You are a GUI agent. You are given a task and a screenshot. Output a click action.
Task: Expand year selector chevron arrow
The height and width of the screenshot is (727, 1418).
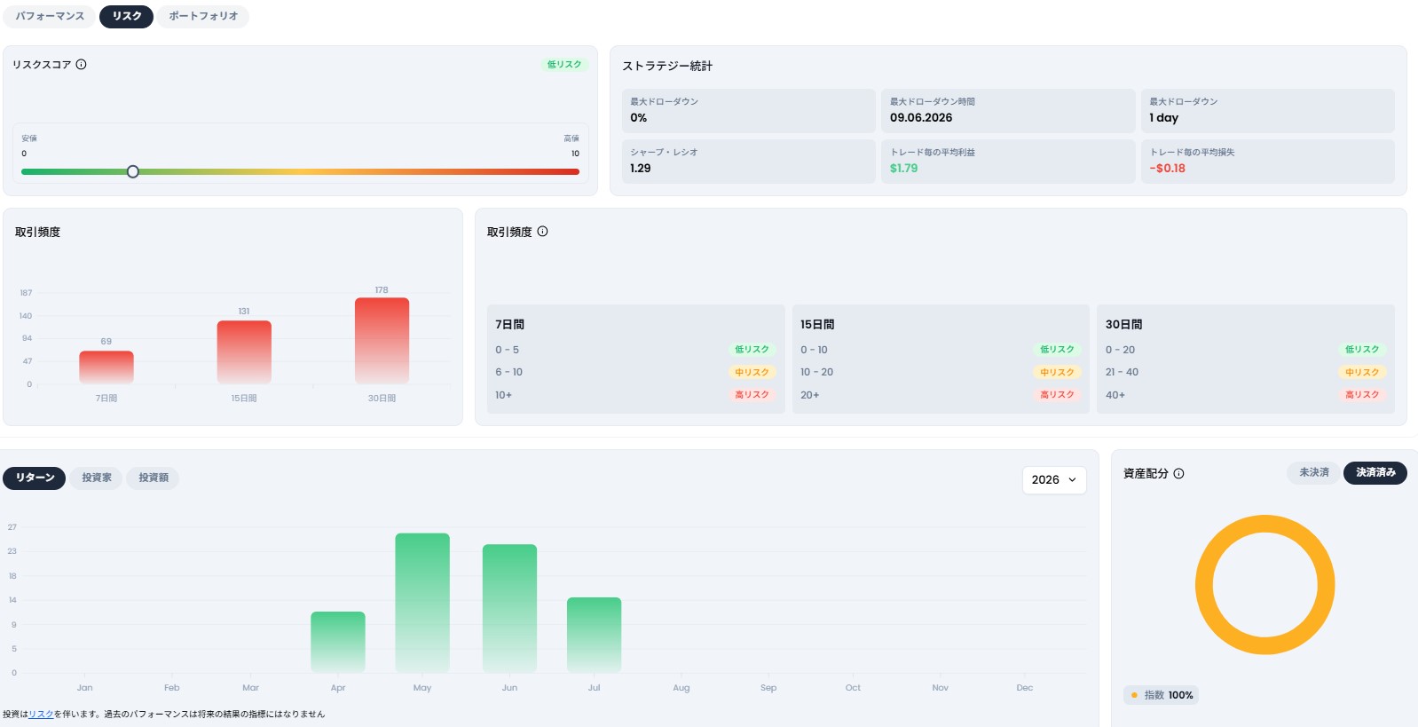pos(1072,479)
